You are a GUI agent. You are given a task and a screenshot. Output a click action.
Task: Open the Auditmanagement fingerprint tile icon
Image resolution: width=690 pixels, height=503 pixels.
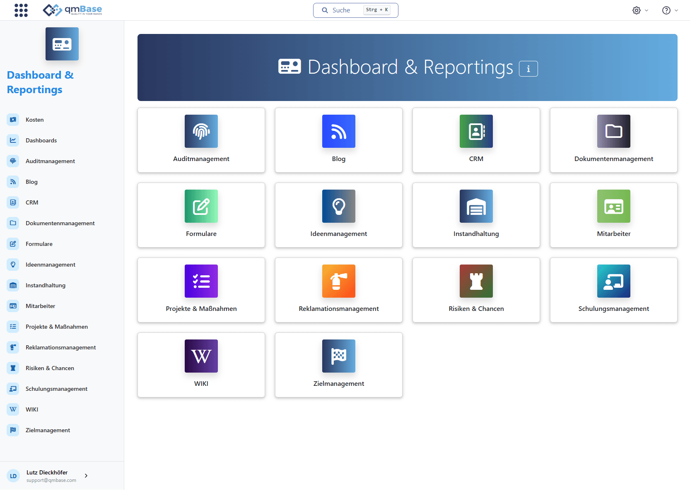[x=201, y=131]
